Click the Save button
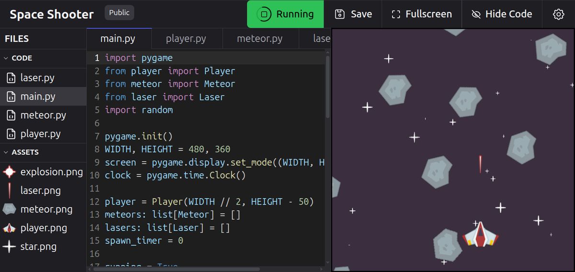This screenshot has width=575, height=272. pos(353,14)
